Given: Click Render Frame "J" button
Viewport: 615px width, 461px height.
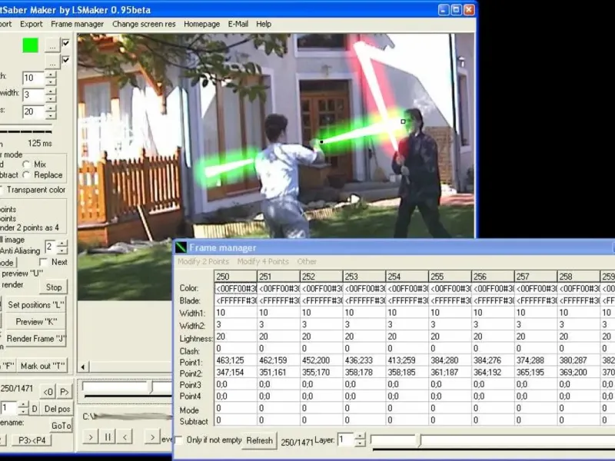Looking at the screenshot, I should coord(36,338).
